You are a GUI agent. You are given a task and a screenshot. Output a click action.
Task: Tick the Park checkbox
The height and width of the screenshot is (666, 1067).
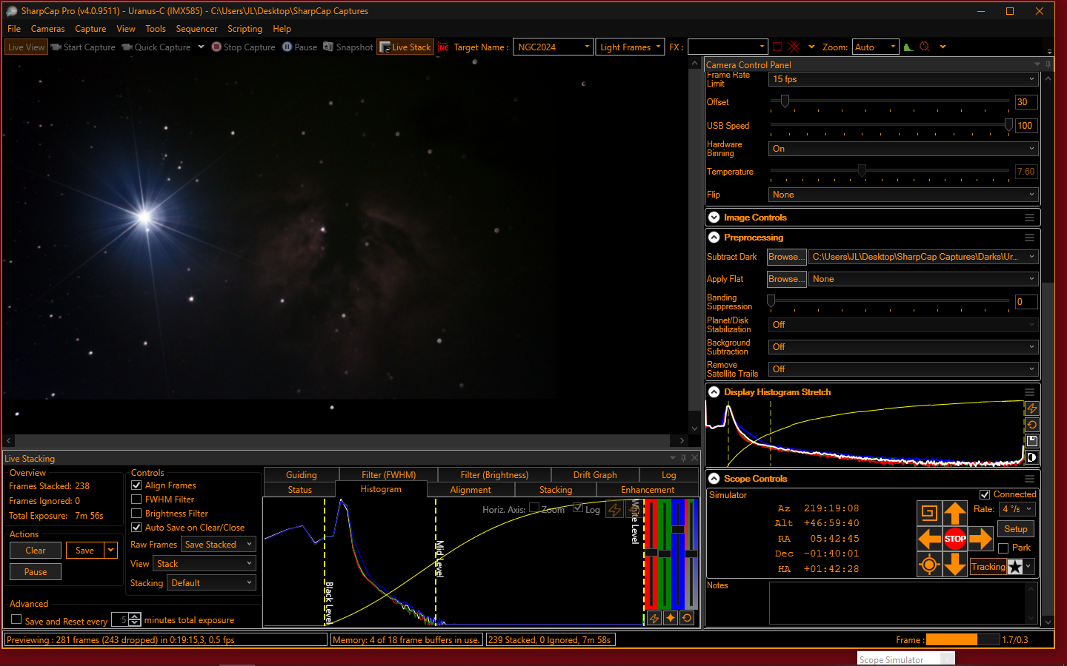coord(1003,548)
